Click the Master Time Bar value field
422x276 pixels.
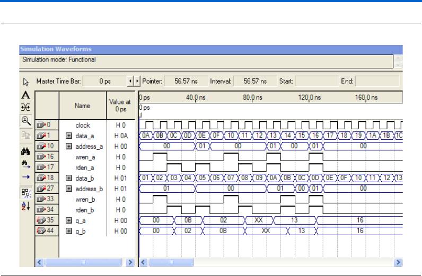(x=104, y=82)
